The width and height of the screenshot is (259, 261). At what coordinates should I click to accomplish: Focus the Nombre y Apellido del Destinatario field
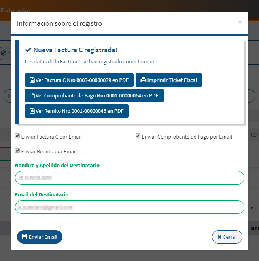tap(130, 178)
